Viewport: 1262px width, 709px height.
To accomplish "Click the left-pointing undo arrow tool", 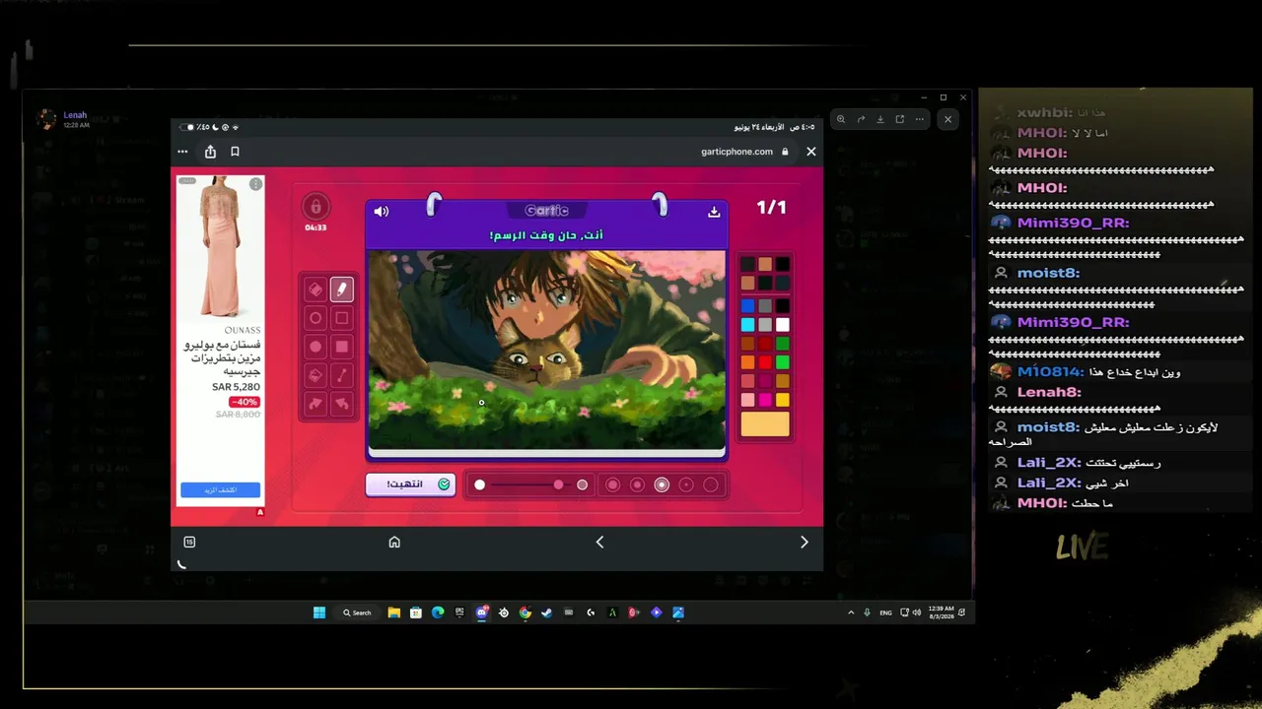I will point(341,404).
